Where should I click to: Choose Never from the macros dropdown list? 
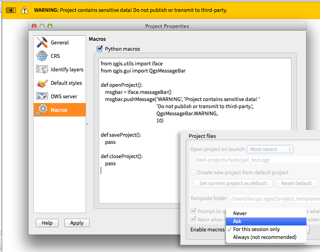tap(240, 213)
